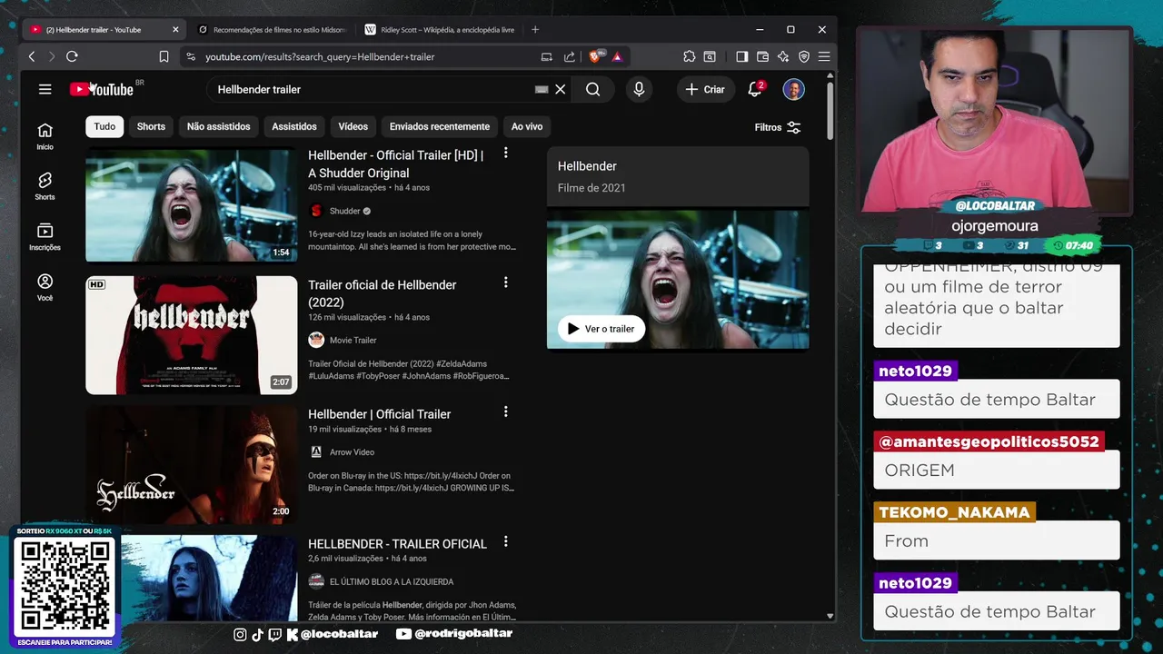Open more options for HELLBENDER - TRAILER OFICIAL

coord(506,541)
